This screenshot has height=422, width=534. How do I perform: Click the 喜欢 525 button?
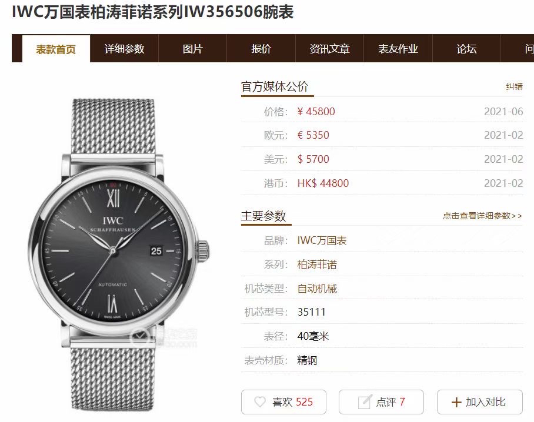[283, 402]
